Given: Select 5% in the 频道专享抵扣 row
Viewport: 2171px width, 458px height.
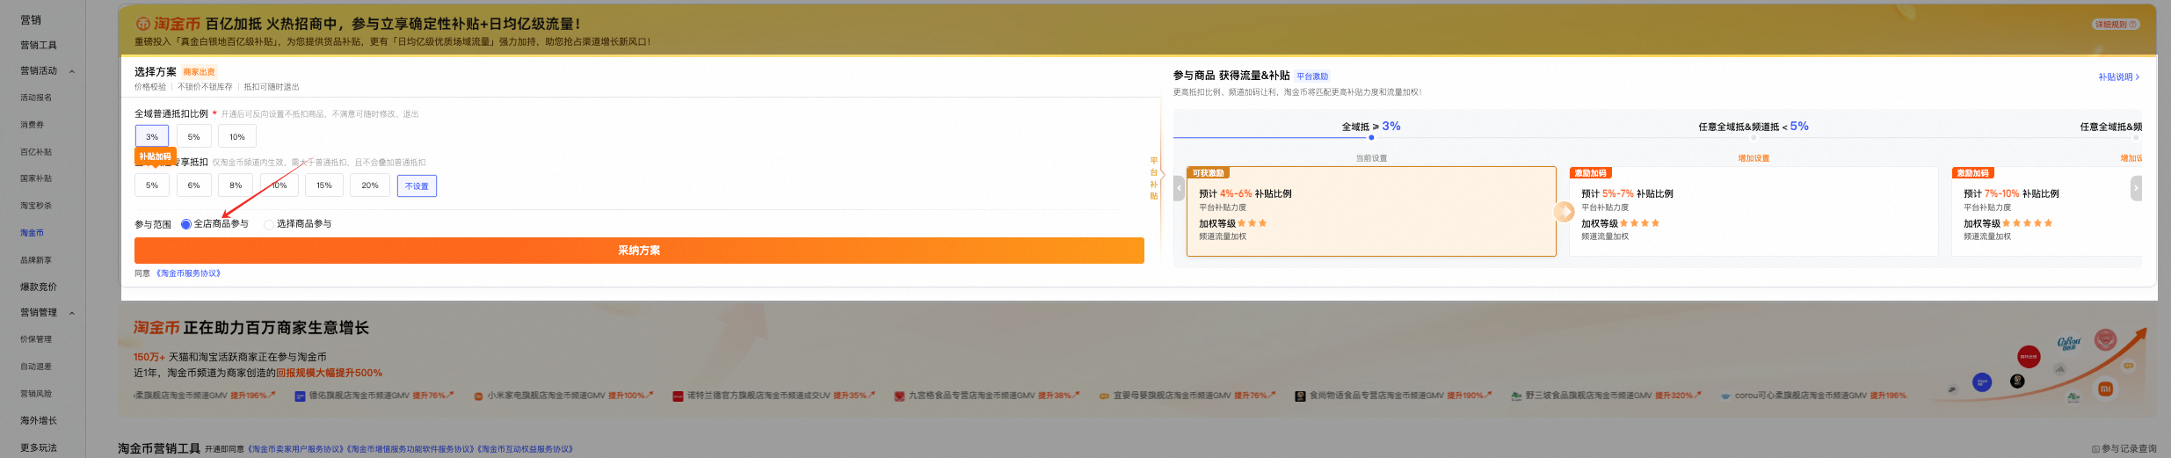Looking at the screenshot, I should click(152, 185).
